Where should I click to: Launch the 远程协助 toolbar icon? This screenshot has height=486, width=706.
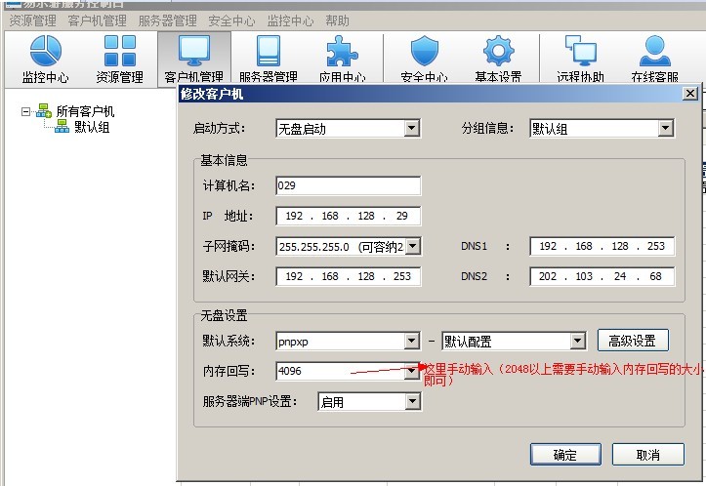(x=580, y=59)
